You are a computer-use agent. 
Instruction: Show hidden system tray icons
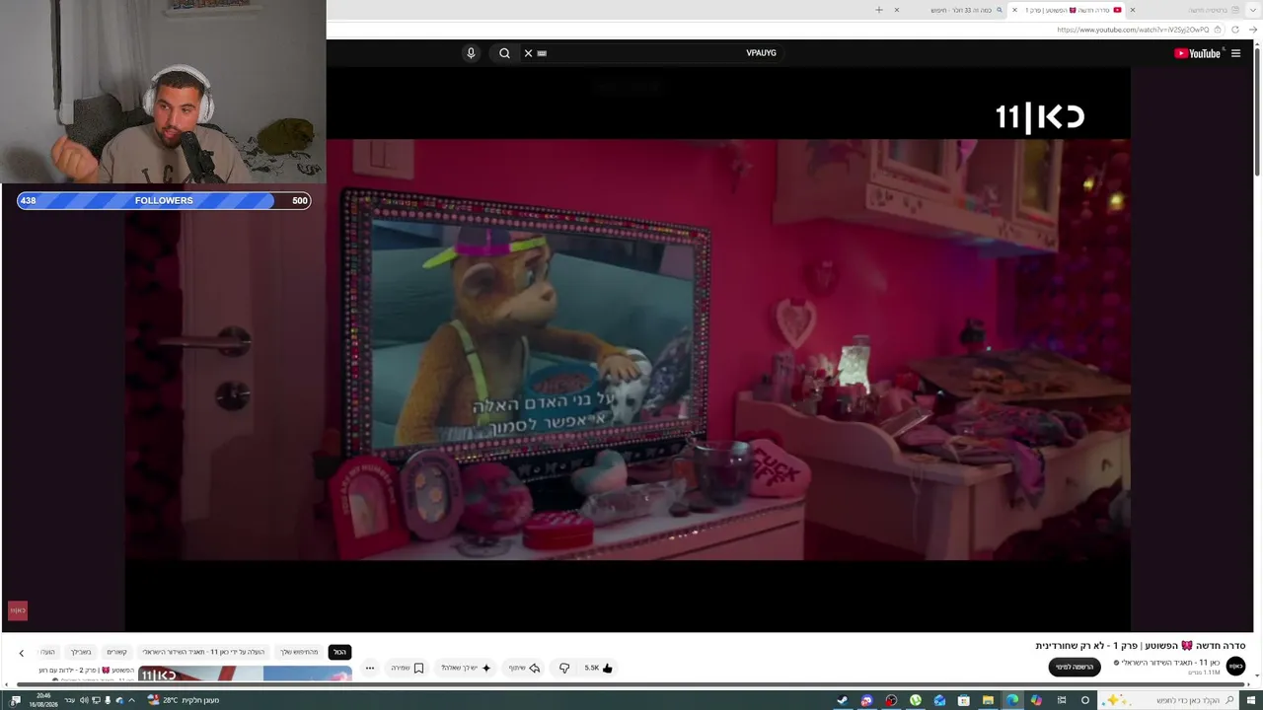pos(131,700)
